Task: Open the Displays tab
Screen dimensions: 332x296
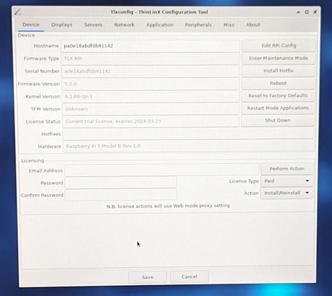Action: click(x=62, y=25)
